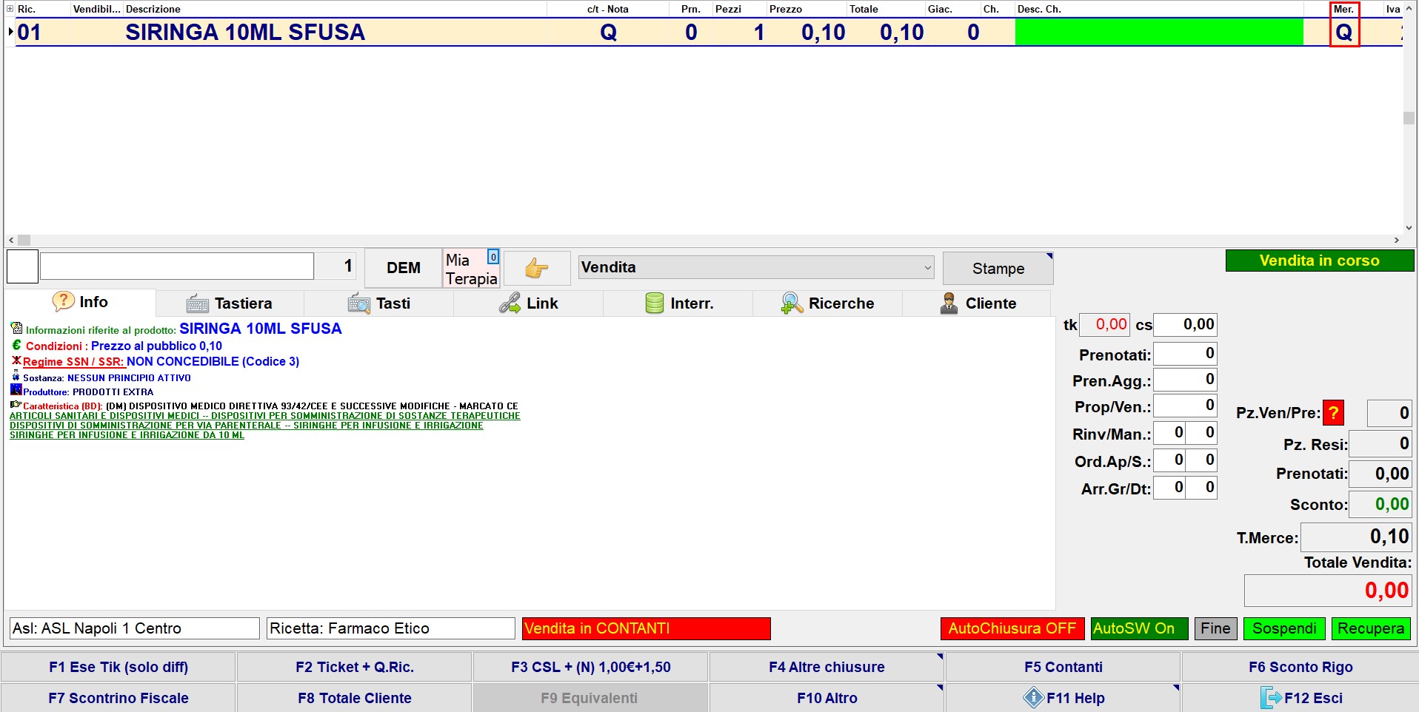Open F4 Altre chiusure options
The width and height of the screenshot is (1419, 712).
pyautogui.click(x=827, y=667)
